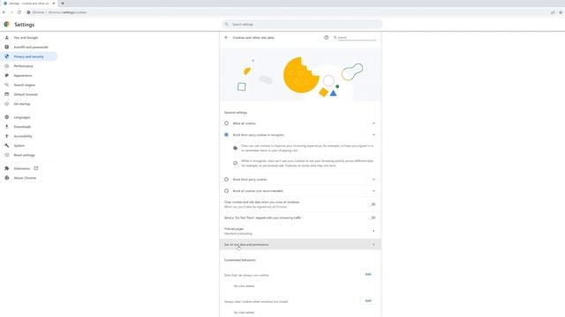
Task: Click the Default browser window icon
Action: click(6, 94)
